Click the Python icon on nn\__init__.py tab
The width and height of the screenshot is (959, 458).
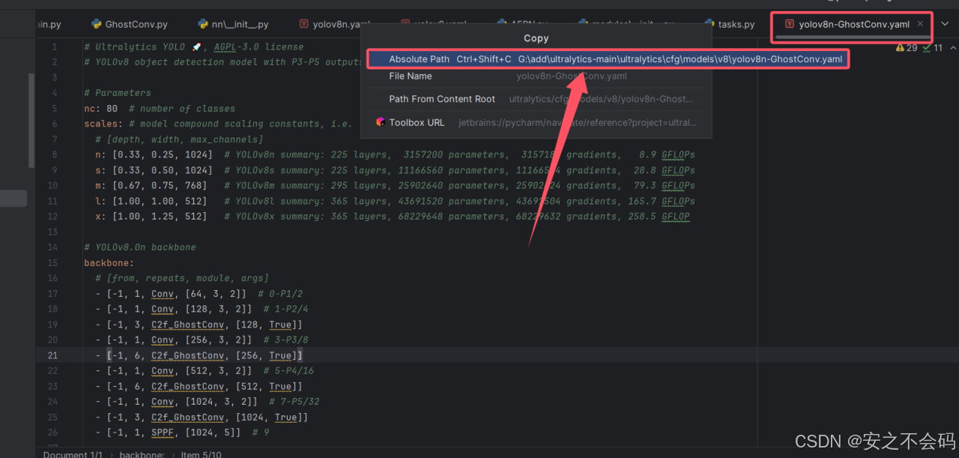pos(202,24)
